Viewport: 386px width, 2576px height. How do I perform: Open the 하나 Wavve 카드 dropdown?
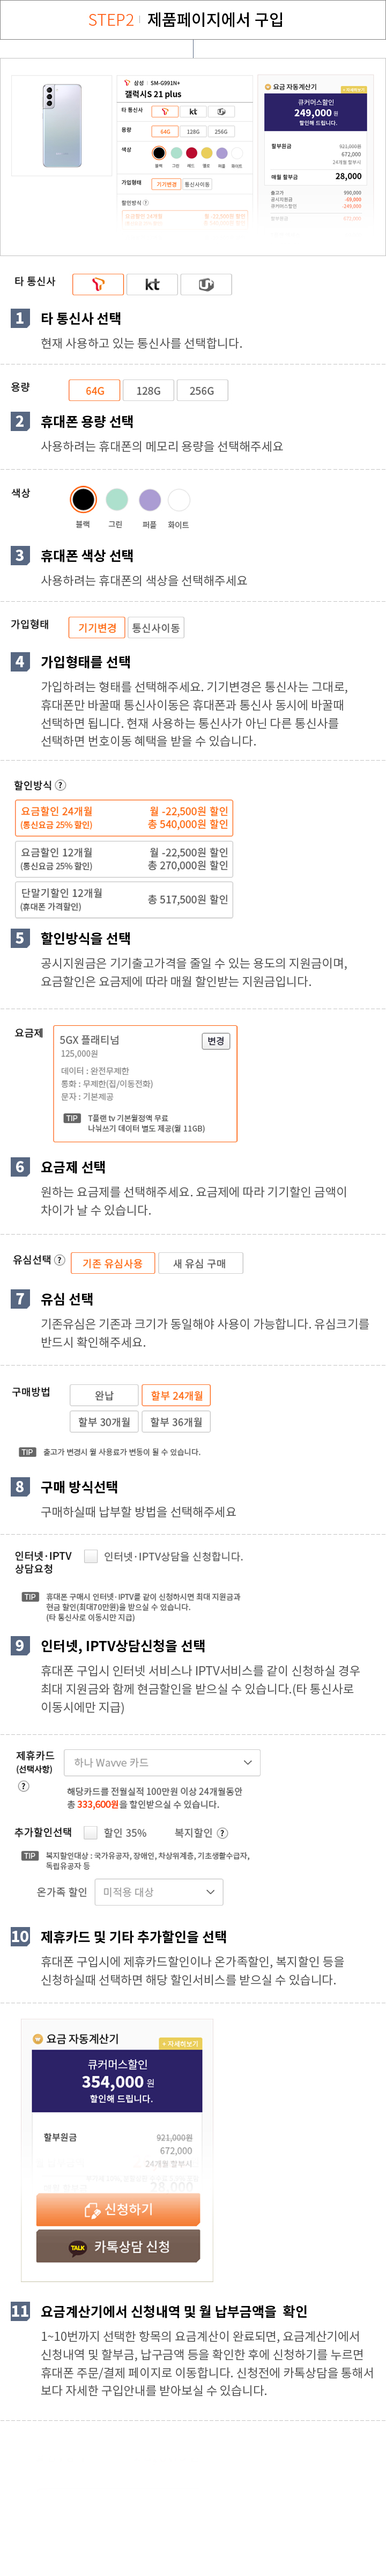162,1762
